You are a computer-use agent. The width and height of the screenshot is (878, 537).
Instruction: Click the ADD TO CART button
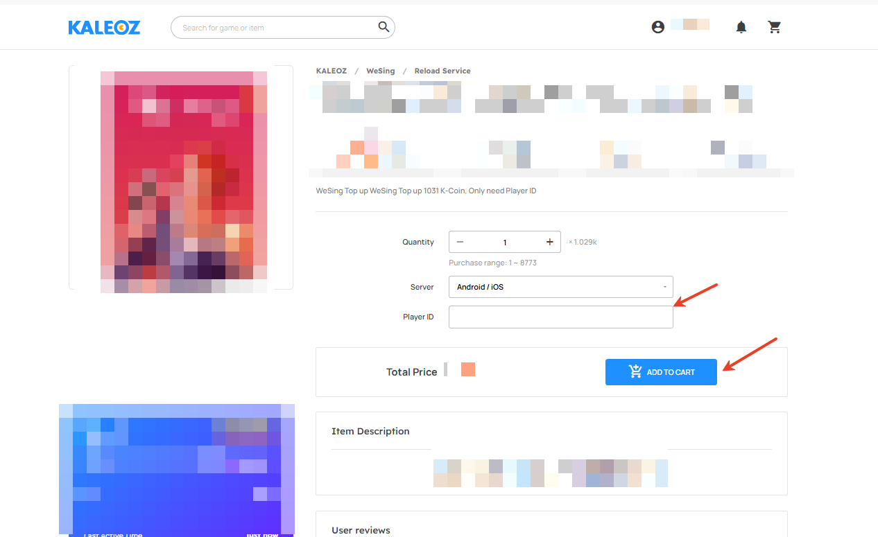point(661,372)
